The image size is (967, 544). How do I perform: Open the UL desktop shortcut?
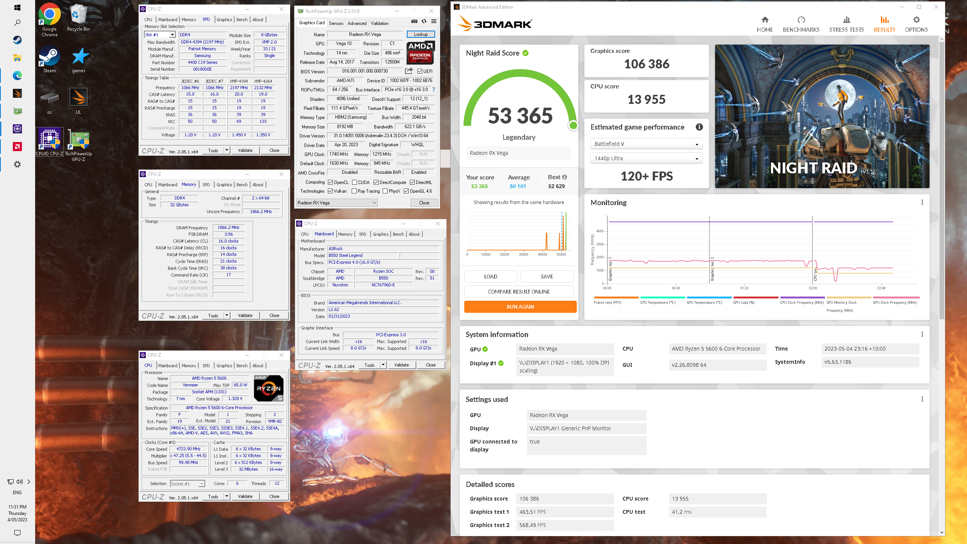(x=79, y=100)
